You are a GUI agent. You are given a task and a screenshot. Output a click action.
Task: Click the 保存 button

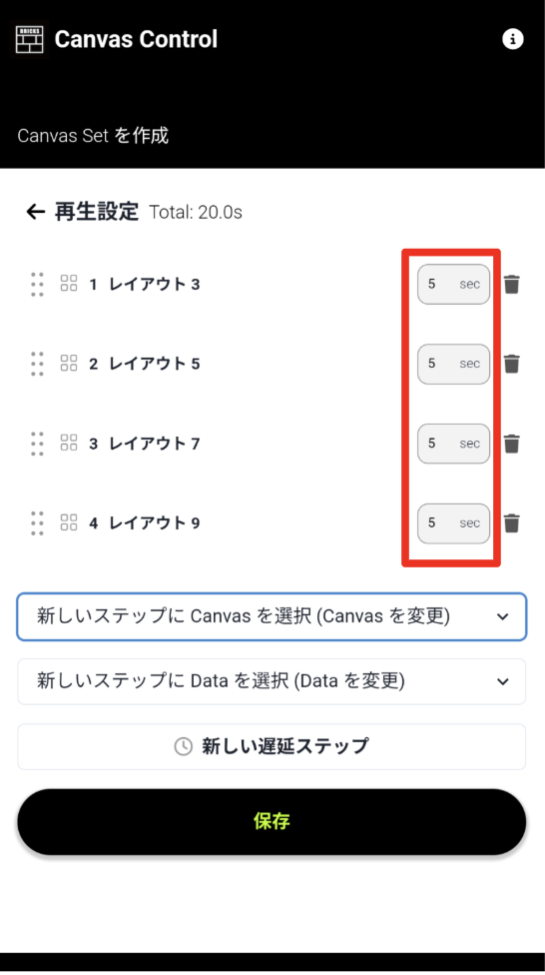(272, 821)
